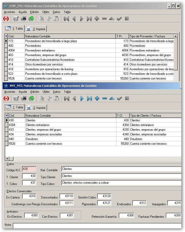Click database cancel icon in VNT_NTC toolbar
The image size is (185, 232).
(24, 98)
